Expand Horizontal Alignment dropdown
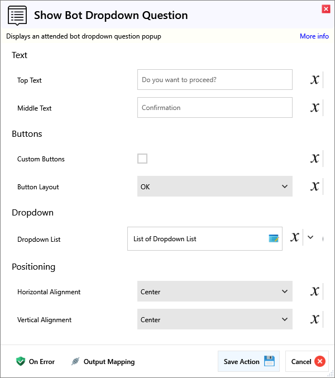This screenshot has width=335, height=378. pyautogui.click(x=215, y=291)
